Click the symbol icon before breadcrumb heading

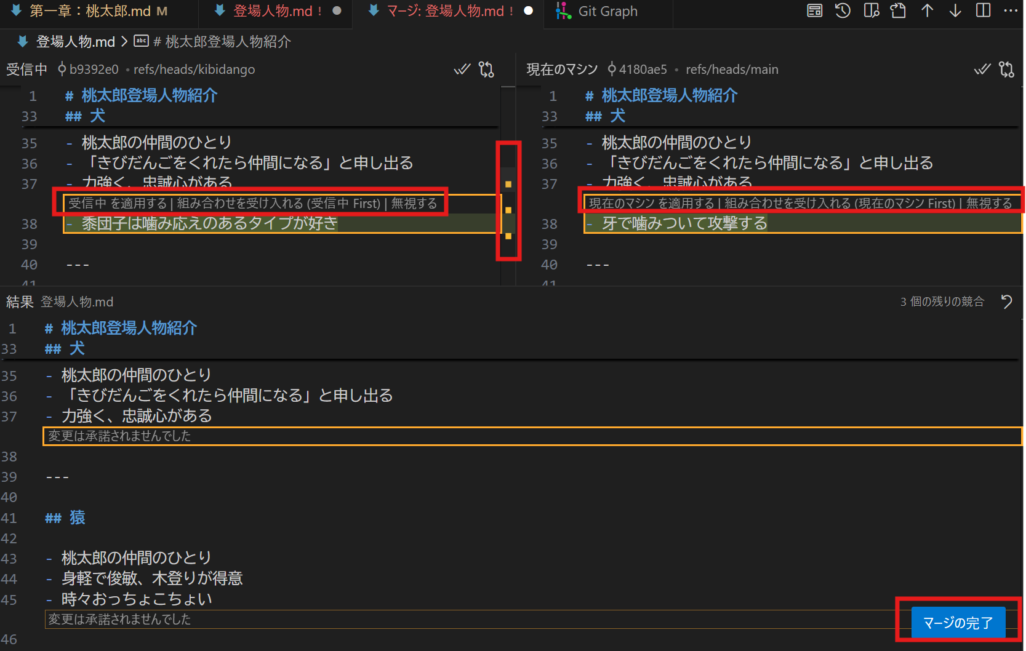pos(142,41)
